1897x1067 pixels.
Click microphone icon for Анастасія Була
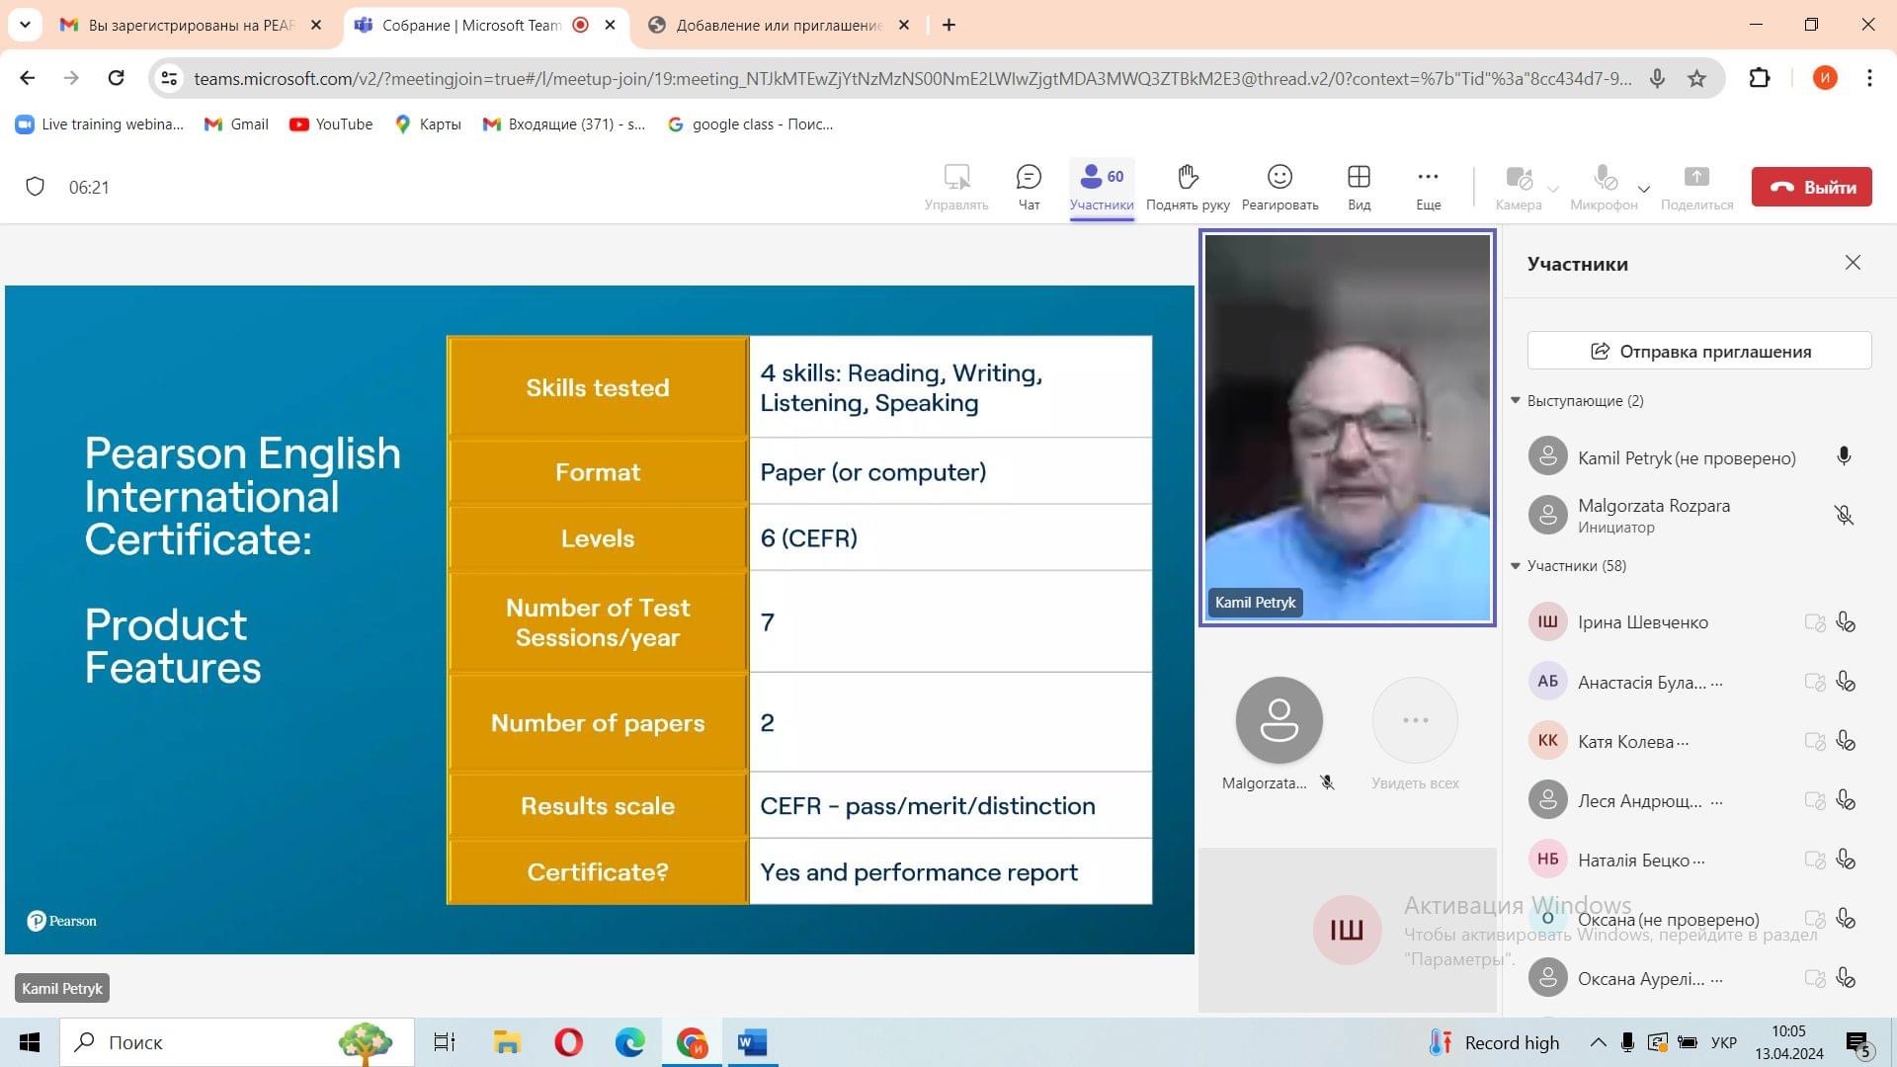coord(1845,682)
